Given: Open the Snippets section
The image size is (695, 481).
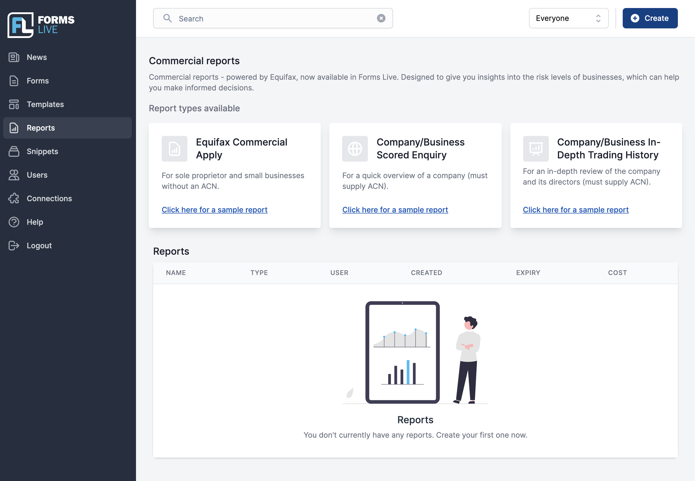Looking at the screenshot, I should pyautogui.click(x=67, y=151).
